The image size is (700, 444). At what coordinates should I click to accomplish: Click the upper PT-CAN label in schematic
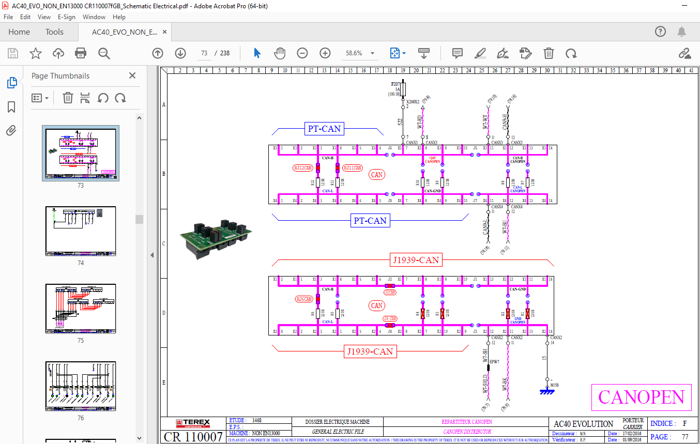pyautogui.click(x=324, y=129)
